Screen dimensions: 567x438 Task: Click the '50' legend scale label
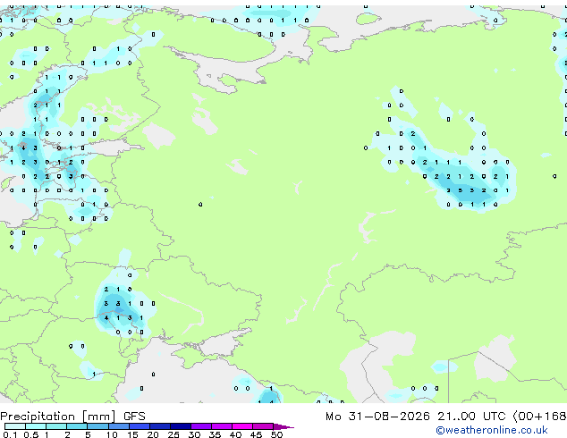(x=276, y=434)
